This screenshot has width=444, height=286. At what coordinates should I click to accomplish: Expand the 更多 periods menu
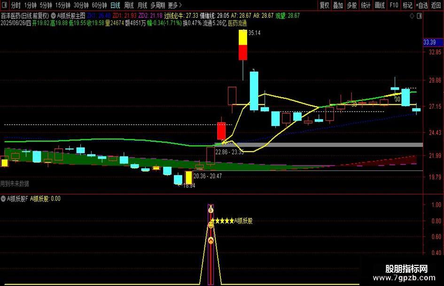point(174,5)
